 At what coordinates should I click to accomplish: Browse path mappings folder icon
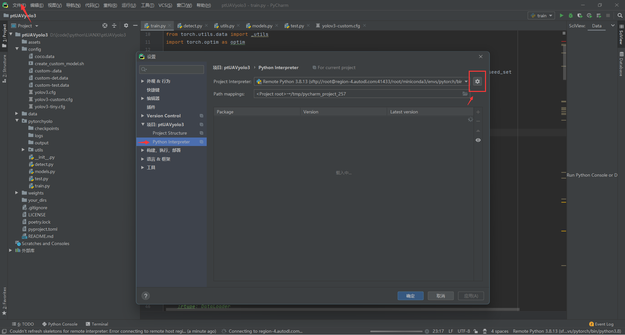coord(465,94)
